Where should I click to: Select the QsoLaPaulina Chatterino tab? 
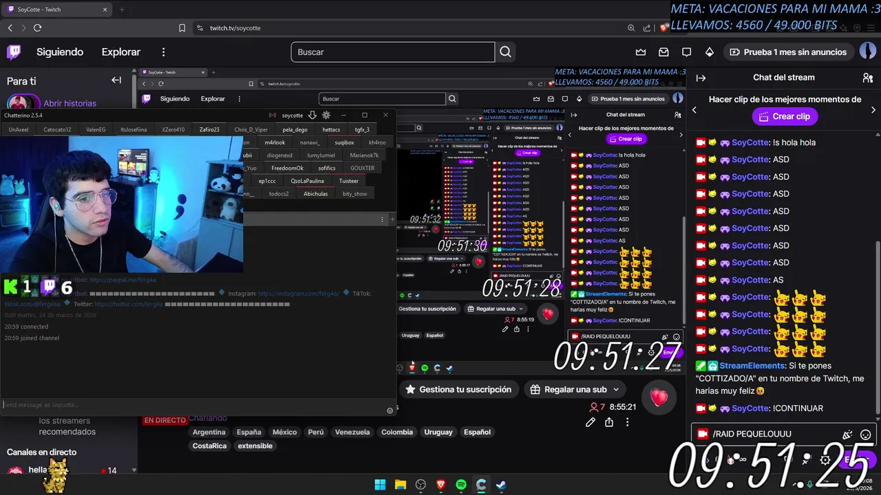[x=307, y=181]
